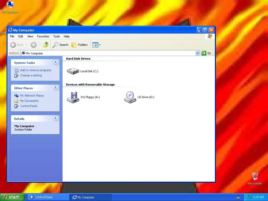
Task: Click the My Network Places globe icon
Action: pos(16,96)
